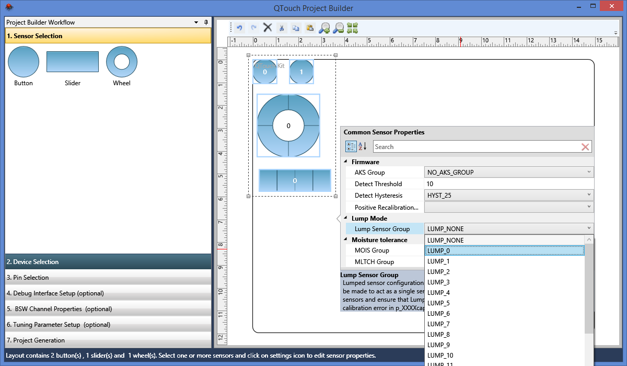Select the Button sensor shape
The image size is (627, 366).
click(24, 62)
